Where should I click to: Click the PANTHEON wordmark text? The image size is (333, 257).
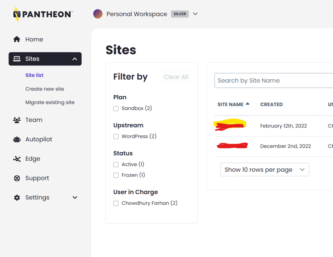(x=47, y=14)
